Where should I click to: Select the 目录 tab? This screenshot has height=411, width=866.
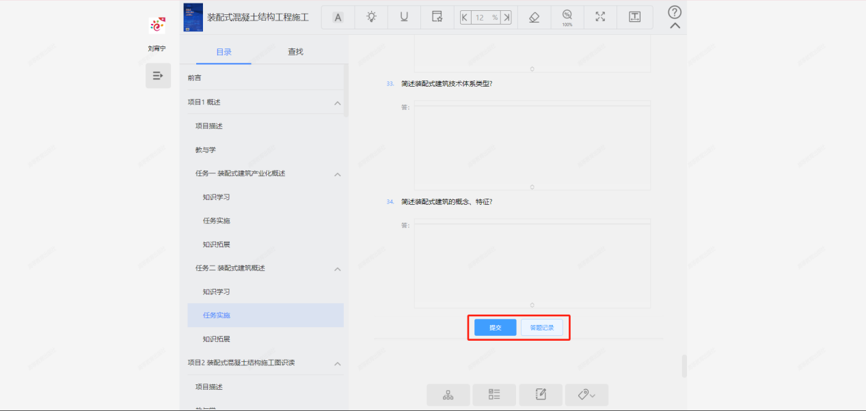[x=224, y=52]
